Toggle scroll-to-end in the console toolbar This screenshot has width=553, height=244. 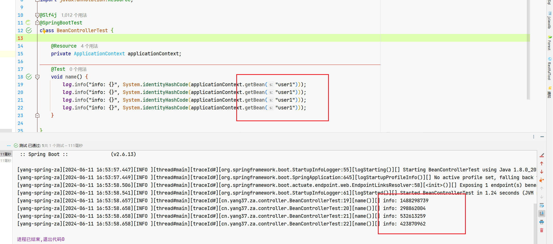pyautogui.click(x=542, y=213)
